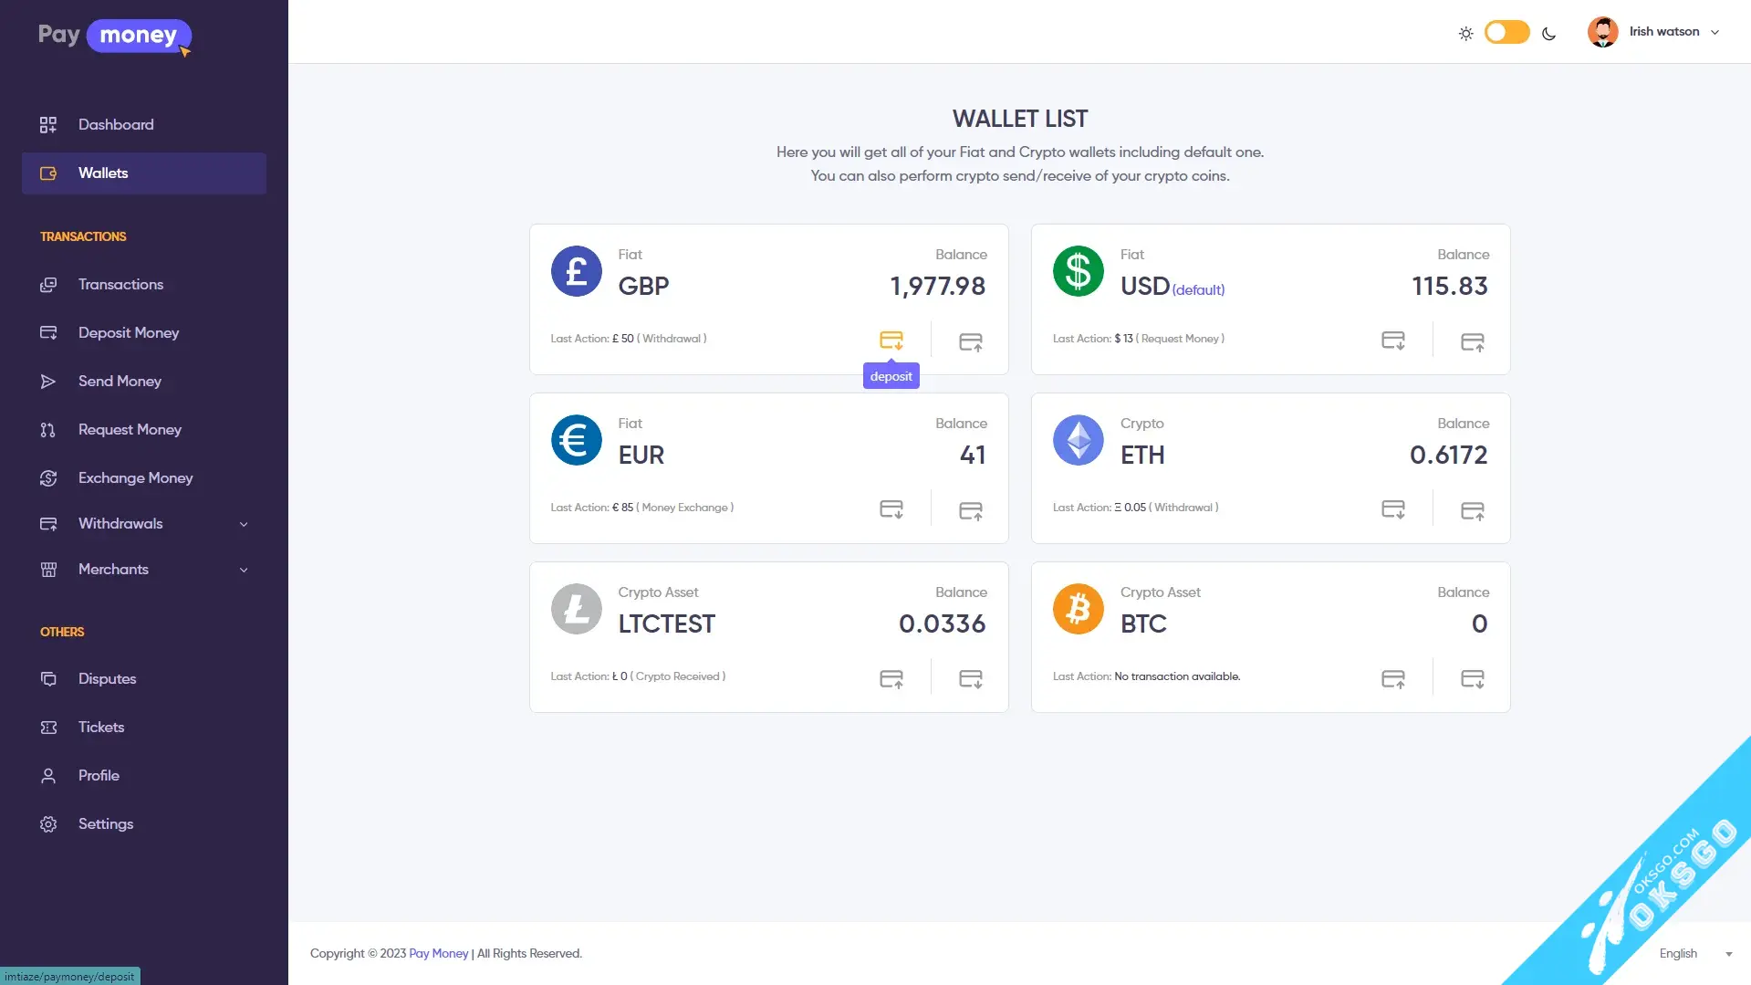Click the Pay money logo
Viewport: 1751px width, 985px height.
[115, 37]
